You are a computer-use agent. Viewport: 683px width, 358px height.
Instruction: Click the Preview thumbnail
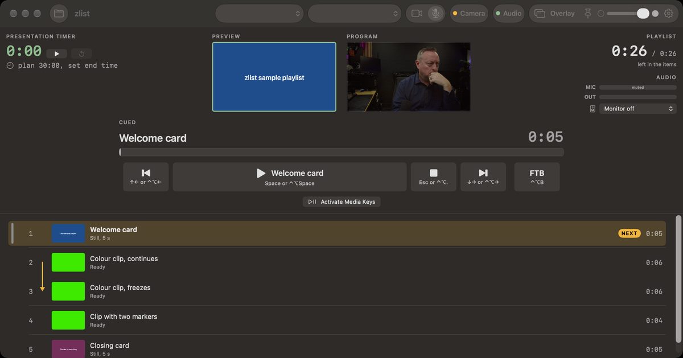(274, 77)
